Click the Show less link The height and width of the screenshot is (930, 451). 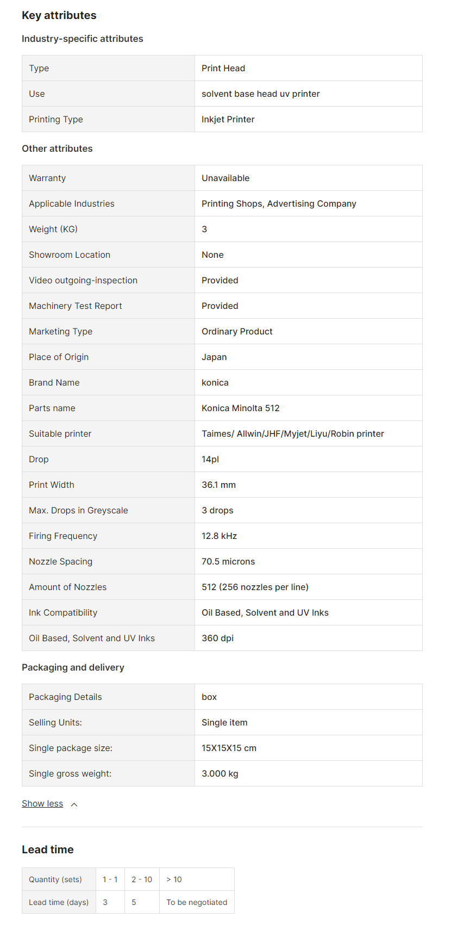pyautogui.click(x=42, y=804)
